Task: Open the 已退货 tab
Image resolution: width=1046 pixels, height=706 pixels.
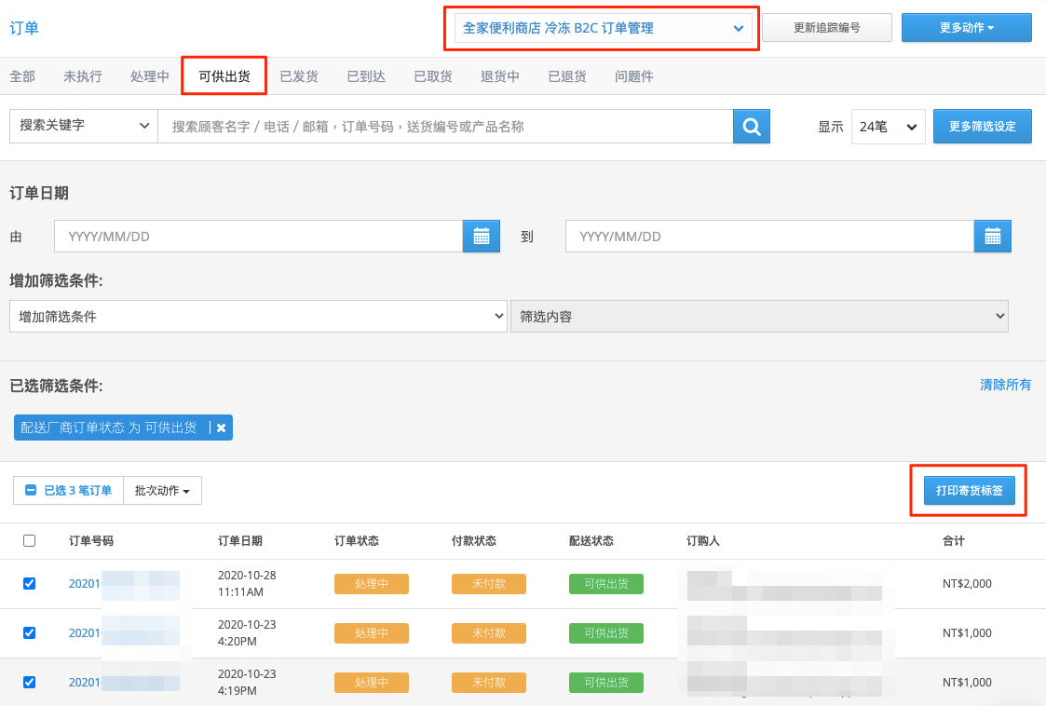Action: tap(567, 76)
